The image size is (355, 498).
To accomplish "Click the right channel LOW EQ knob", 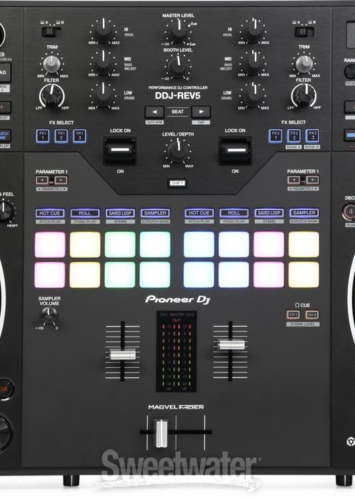I will click(x=253, y=96).
